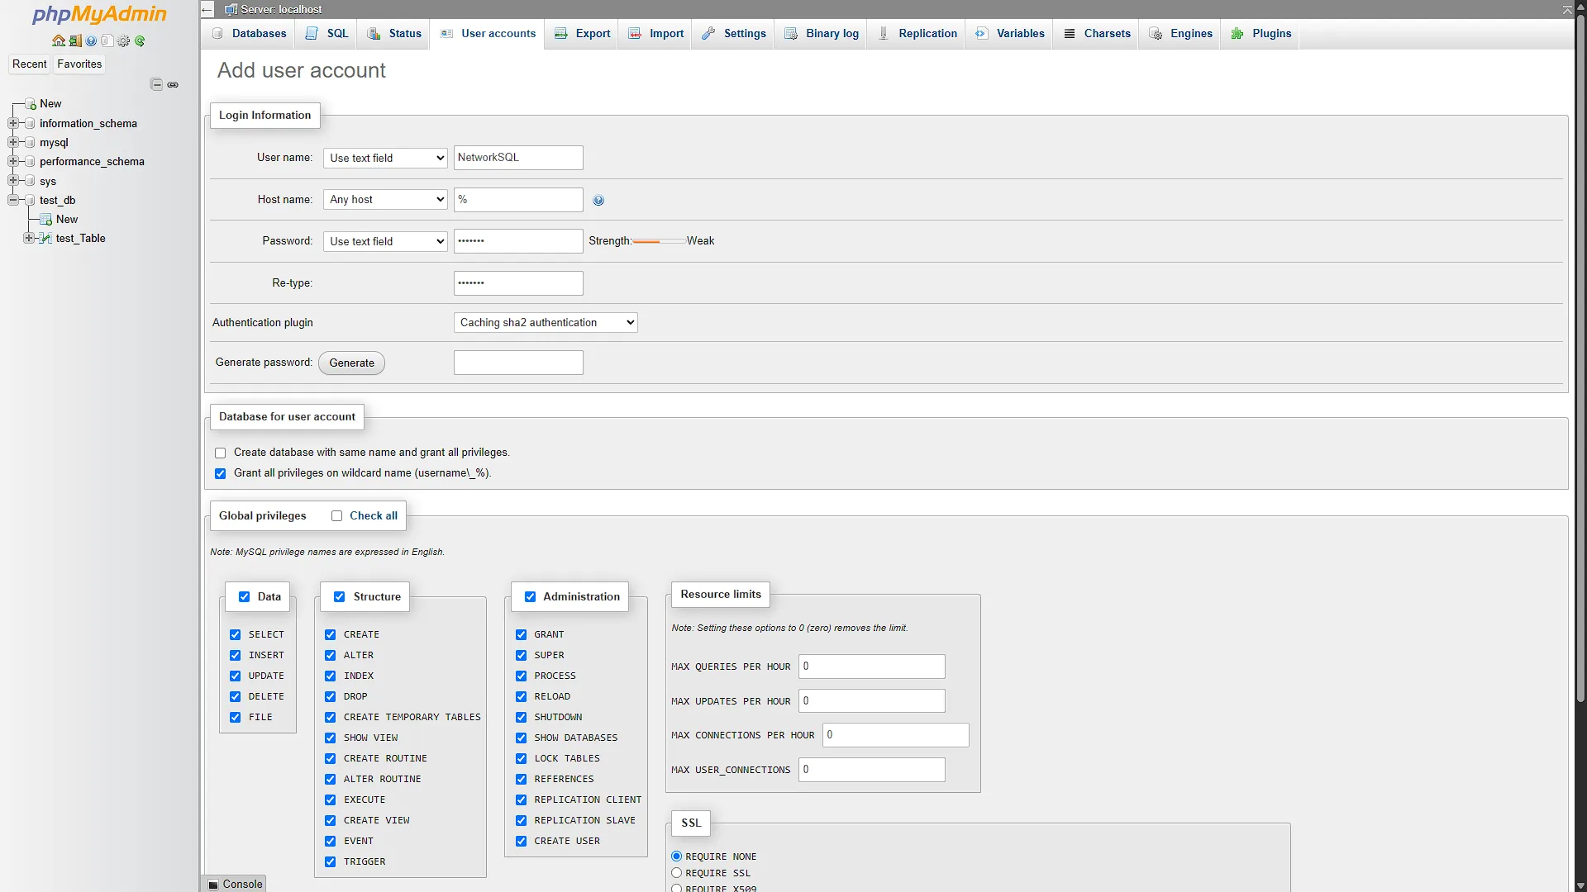The width and height of the screenshot is (1587, 892).
Task: Click the MAX QUERIES PER HOUR field
Action: (872, 667)
